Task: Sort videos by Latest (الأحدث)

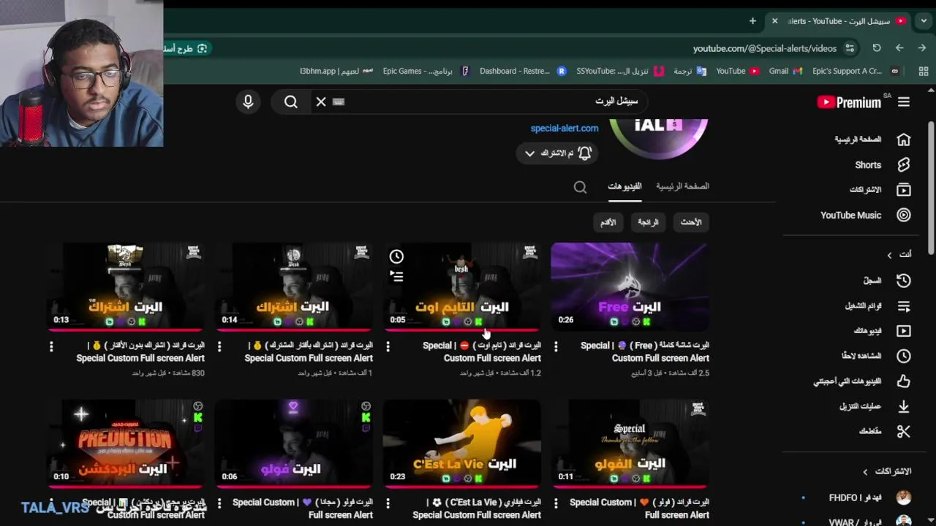Action: (x=691, y=222)
